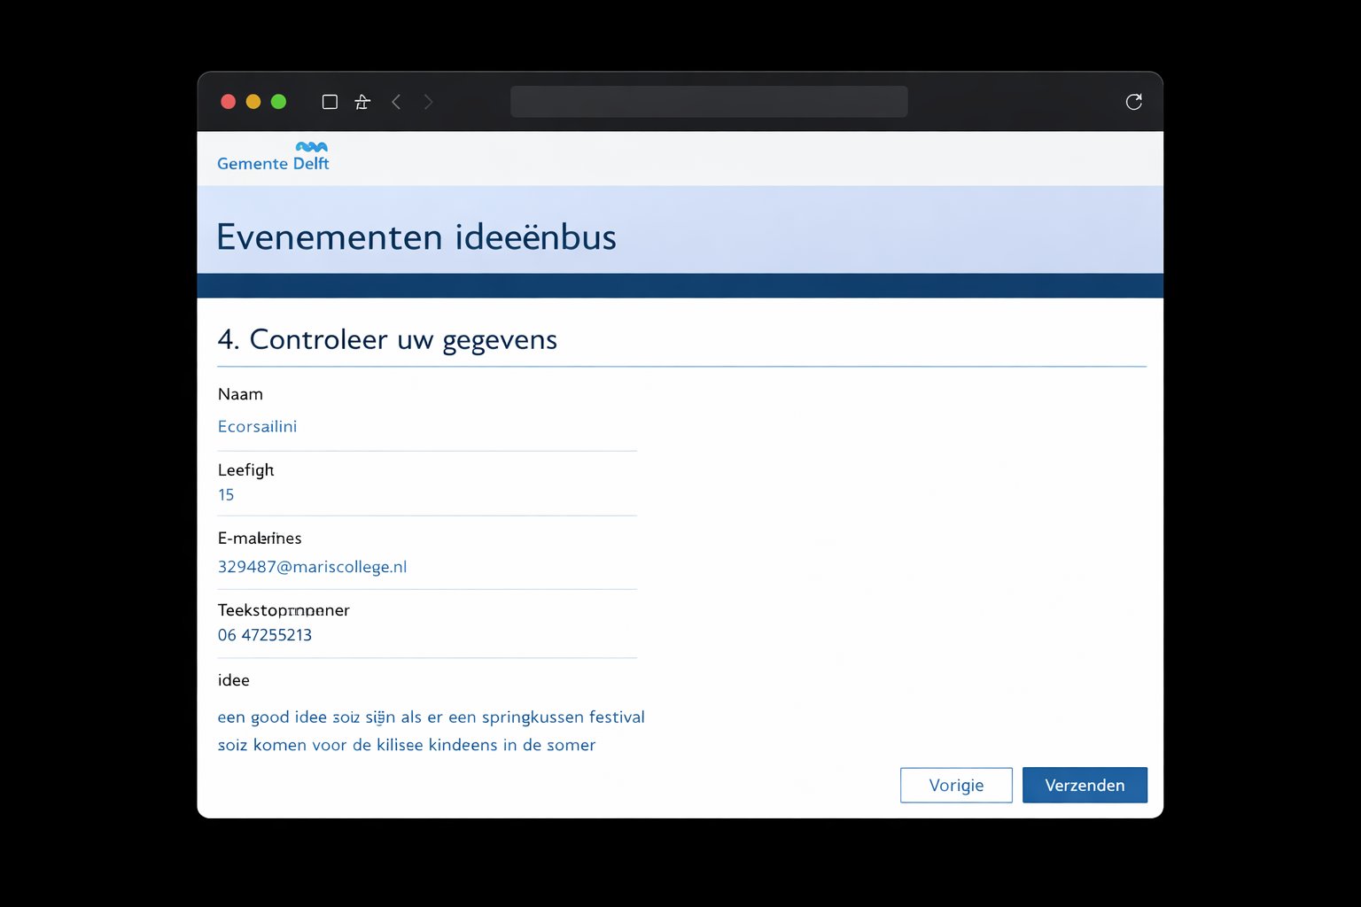Image resolution: width=1361 pixels, height=907 pixels.
Task: Click the "idee" field label
Action: 234,680
